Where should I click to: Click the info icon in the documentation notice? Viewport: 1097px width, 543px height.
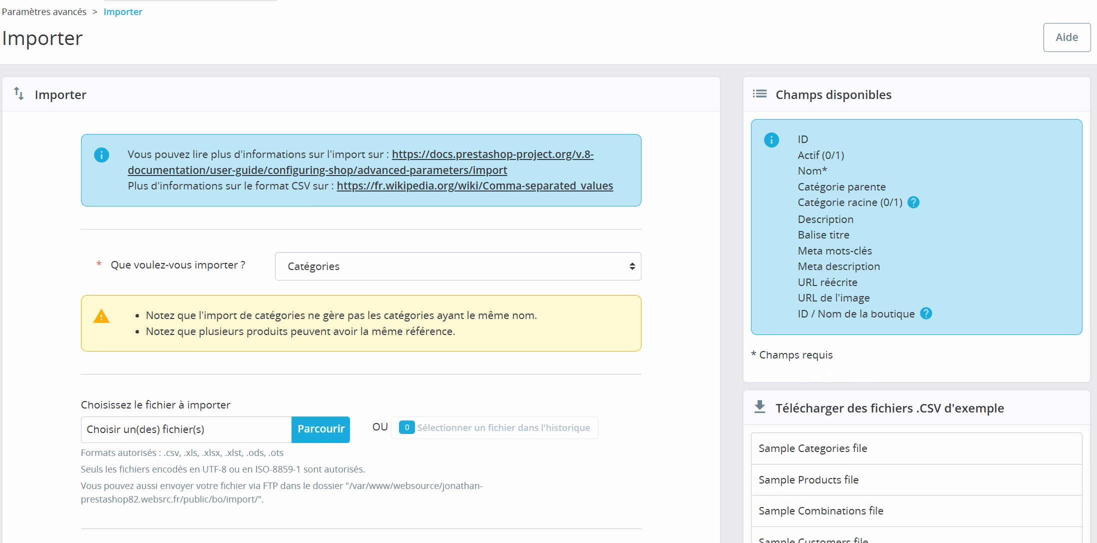click(x=101, y=155)
